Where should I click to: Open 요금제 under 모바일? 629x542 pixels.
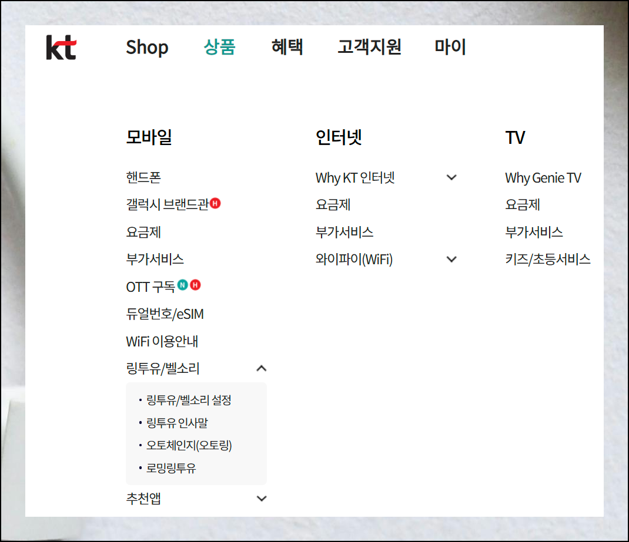pyautogui.click(x=143, y=232)
